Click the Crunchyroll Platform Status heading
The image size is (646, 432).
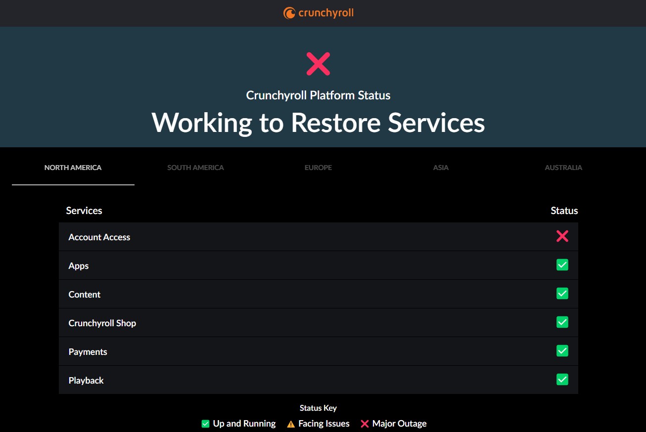click(x=318, y=95)
